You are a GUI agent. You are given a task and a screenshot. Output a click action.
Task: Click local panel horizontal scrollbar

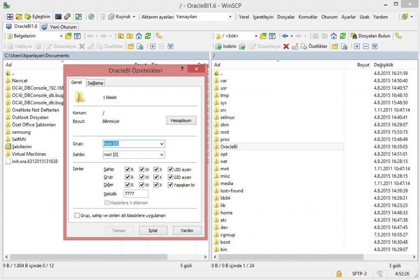pos(89,257)
